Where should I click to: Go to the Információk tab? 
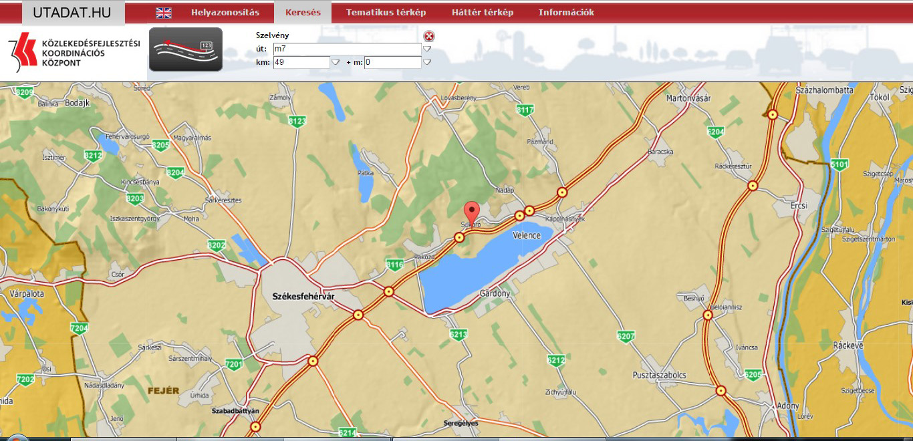pos(565,13)
